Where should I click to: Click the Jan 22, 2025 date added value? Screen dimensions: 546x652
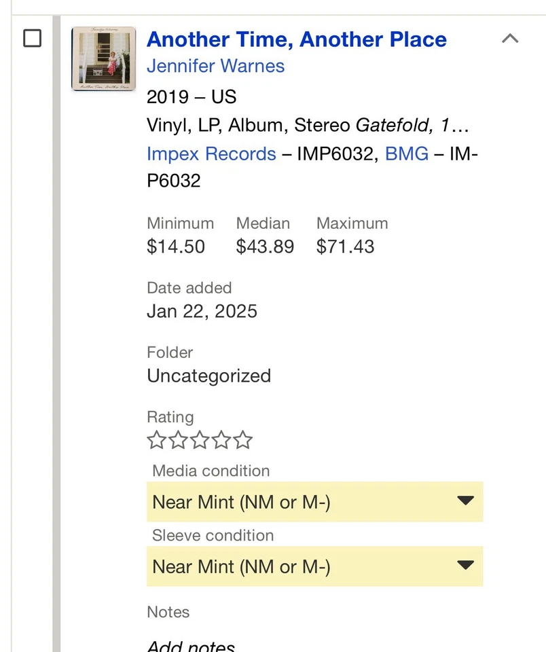point(202,312)
